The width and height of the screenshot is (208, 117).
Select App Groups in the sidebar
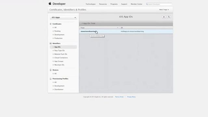[x=59, y=61]
